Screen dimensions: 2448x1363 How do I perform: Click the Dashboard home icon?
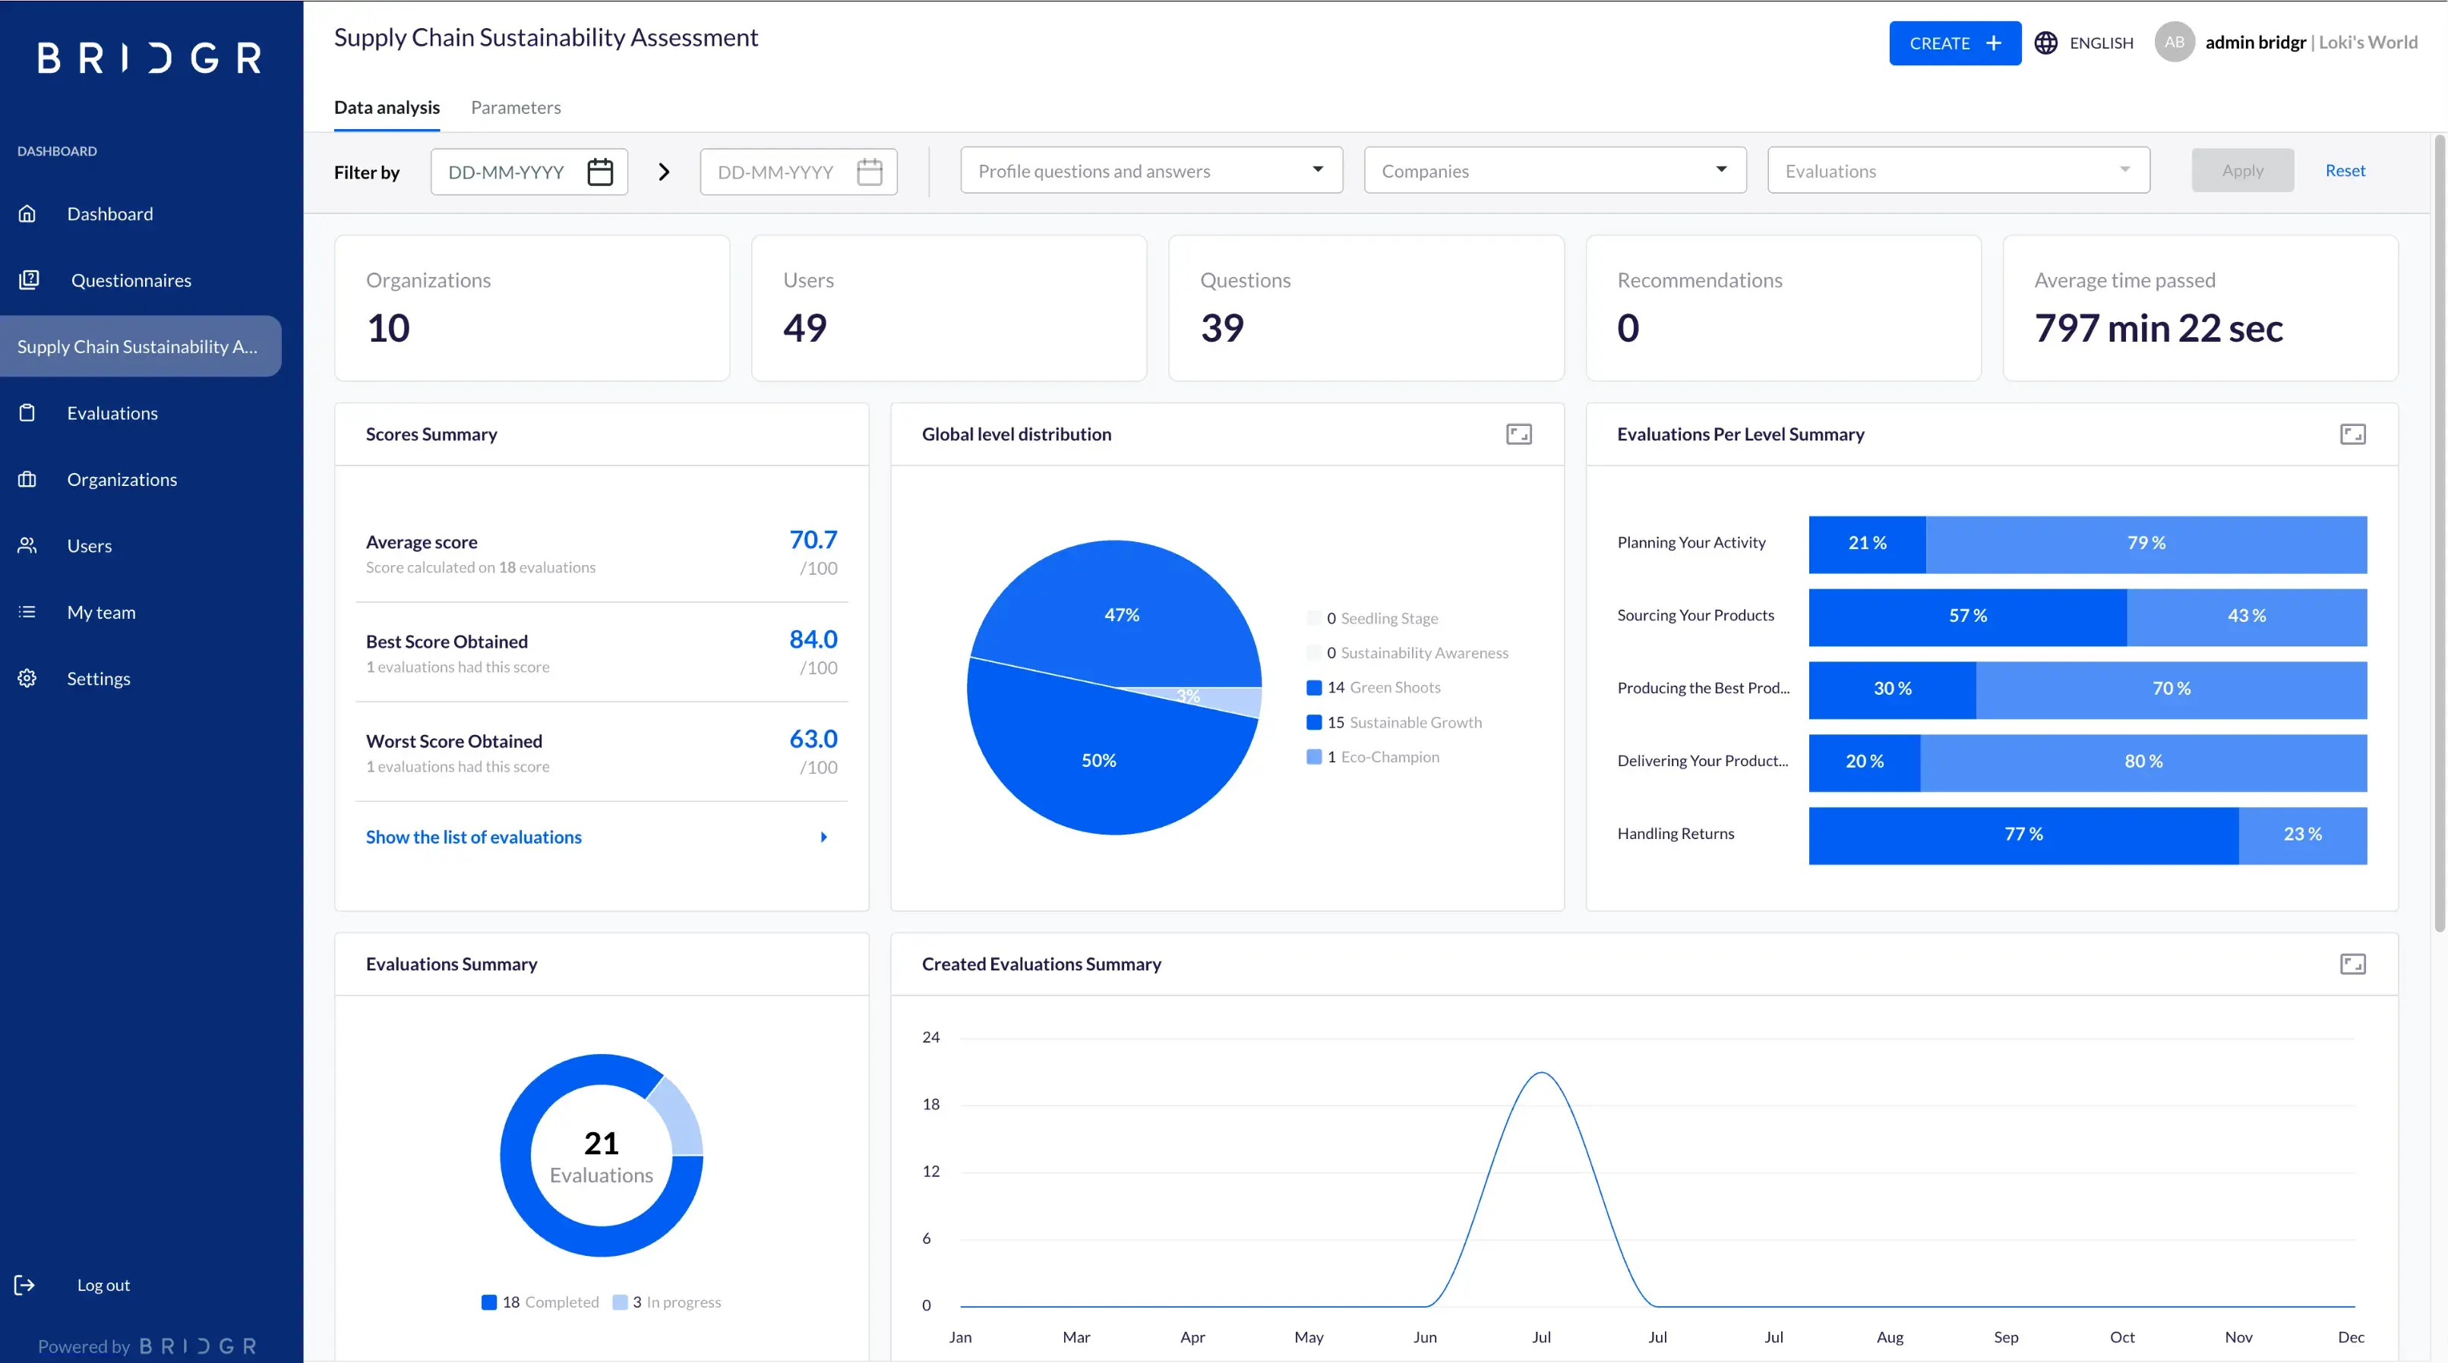pos(27,213)
